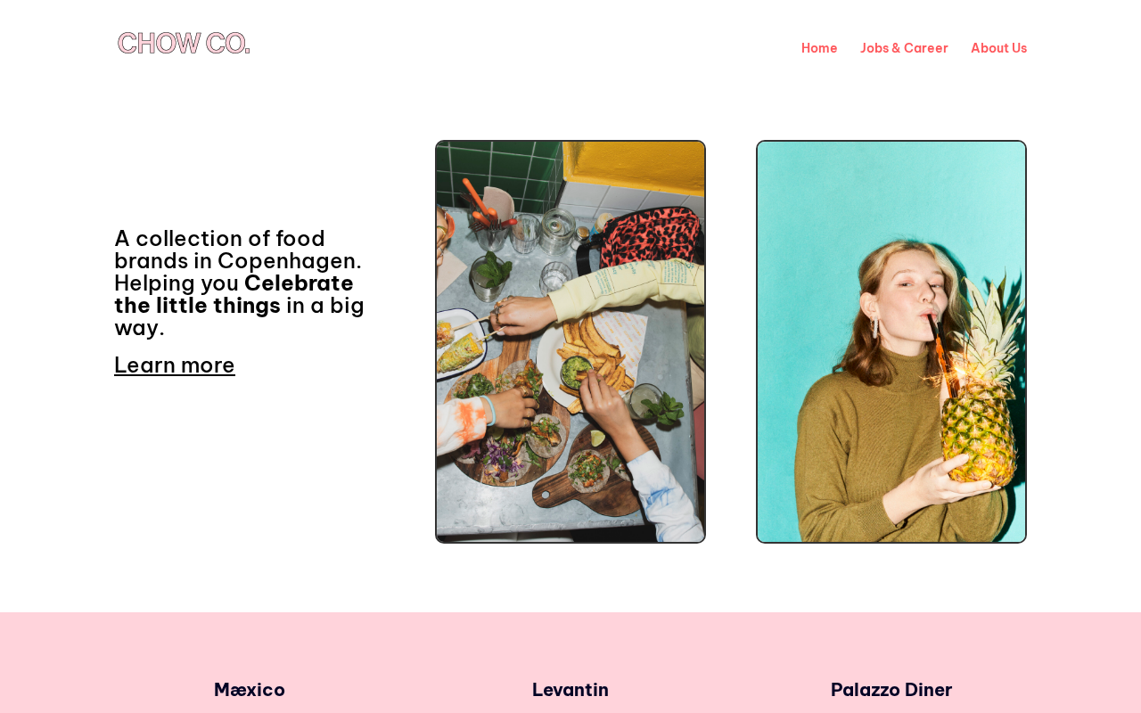1141x713 pixels.
Task: Open the Palazzo Diner brand heading
Action: coord(891,689)
